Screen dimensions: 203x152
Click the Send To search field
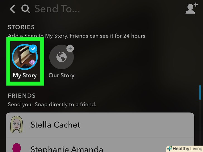pyautogui.click(x=57, y=9)
